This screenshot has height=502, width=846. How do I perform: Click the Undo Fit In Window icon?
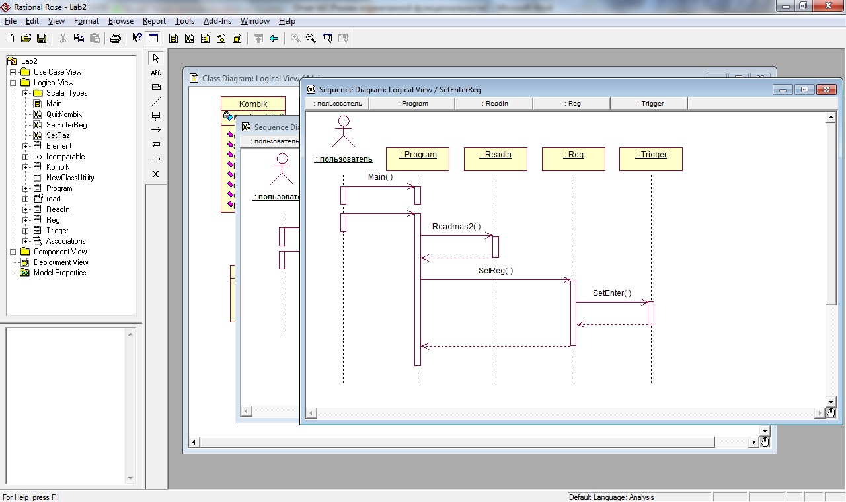point(343,38)
